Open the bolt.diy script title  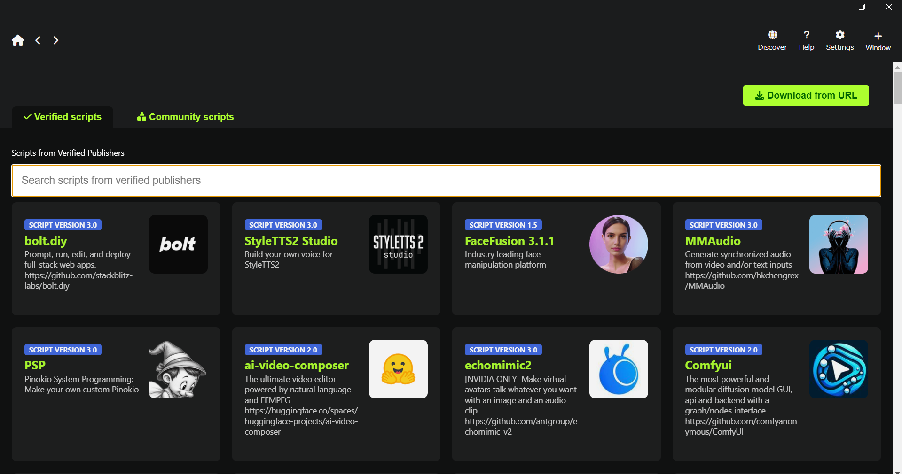(x=46, y=241)
